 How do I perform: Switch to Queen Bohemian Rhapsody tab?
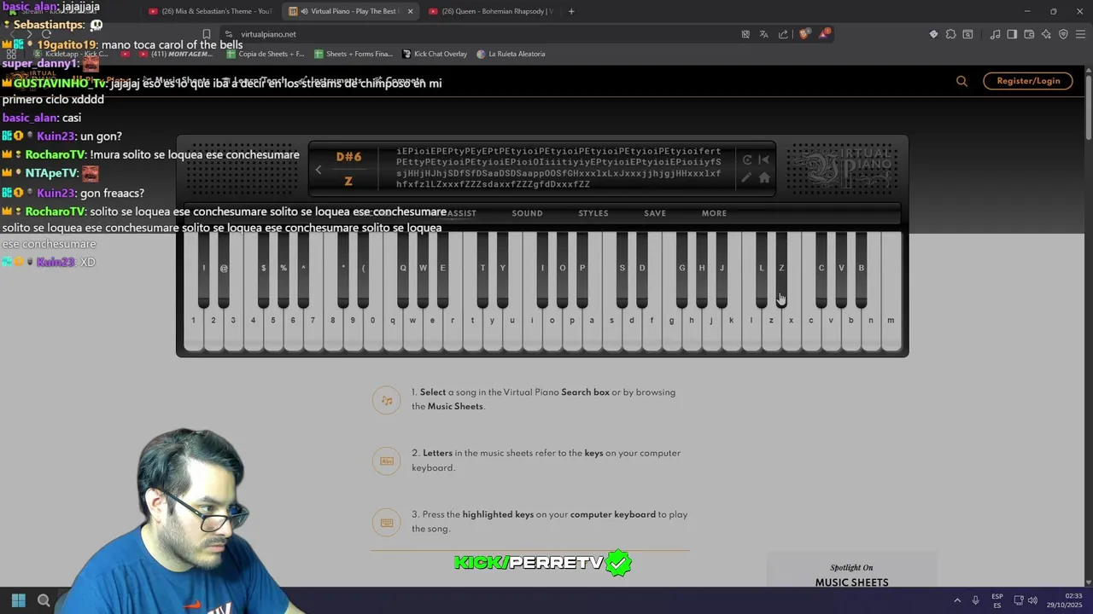pos(491,11)
